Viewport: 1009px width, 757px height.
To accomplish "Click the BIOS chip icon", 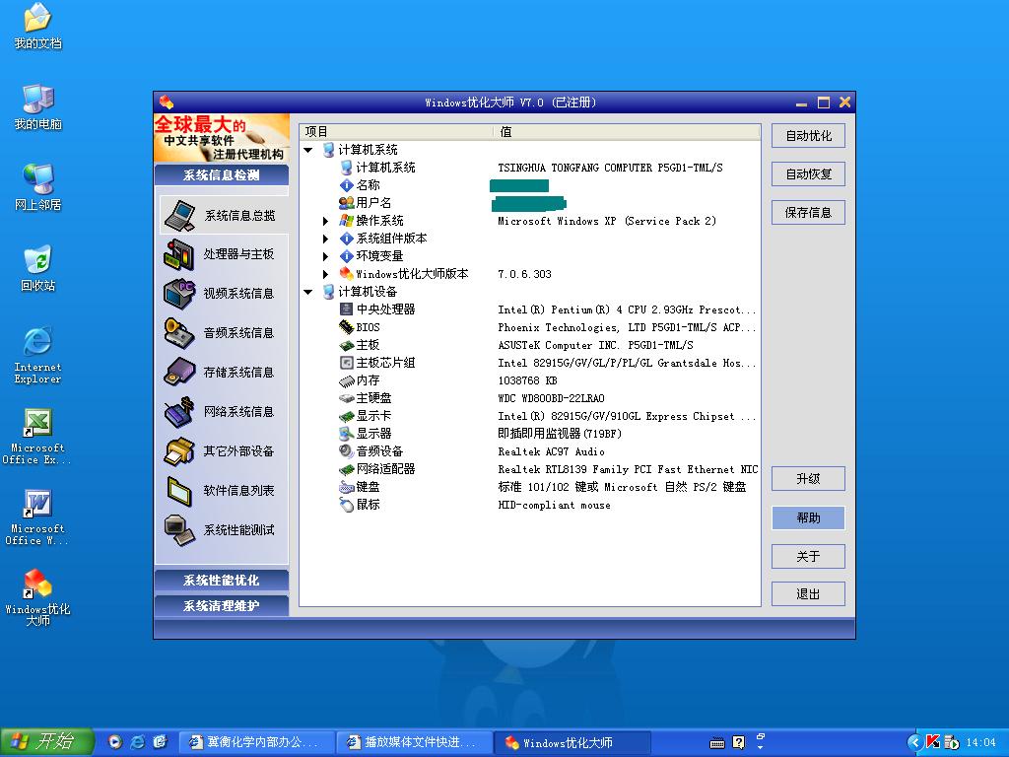I will [x=346, y=327].
